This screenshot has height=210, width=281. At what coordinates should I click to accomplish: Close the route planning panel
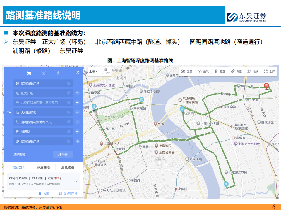[x=78, y=72]
